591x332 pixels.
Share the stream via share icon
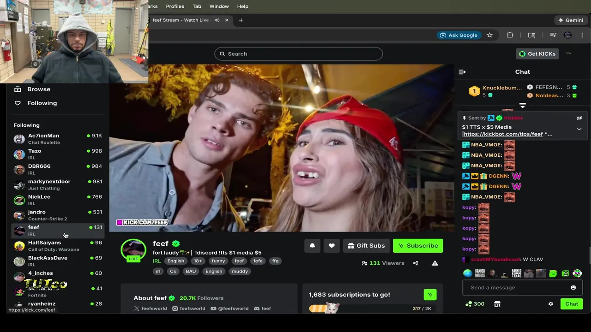coord(416,263)
